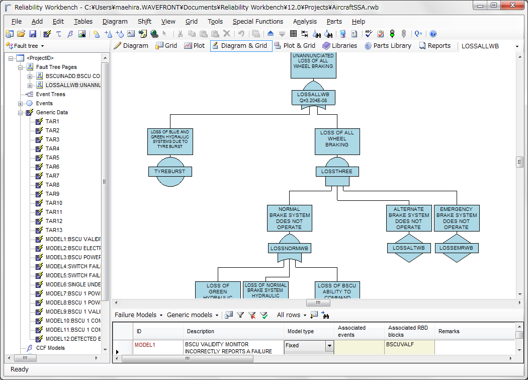Viewport: 528px width, 380px height.
Task: Save the project with the floppy disk icon
Action: click(x=32, y=34)
